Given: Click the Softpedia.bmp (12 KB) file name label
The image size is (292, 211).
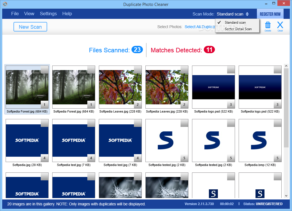Looking at the screenshot, I should coord(260,165).
